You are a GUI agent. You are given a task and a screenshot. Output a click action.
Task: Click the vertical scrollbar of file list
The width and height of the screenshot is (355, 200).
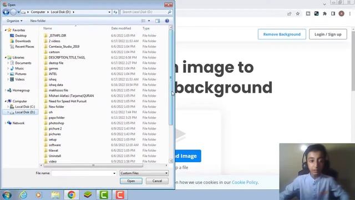171,77
